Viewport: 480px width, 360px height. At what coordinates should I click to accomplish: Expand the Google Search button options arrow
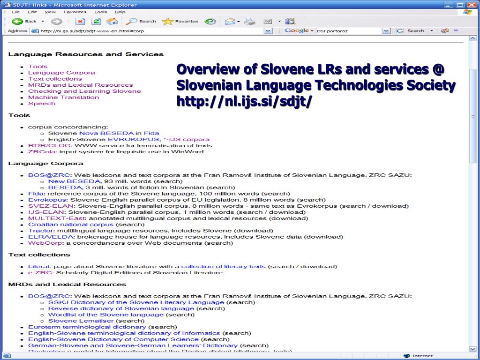point(432,30)
